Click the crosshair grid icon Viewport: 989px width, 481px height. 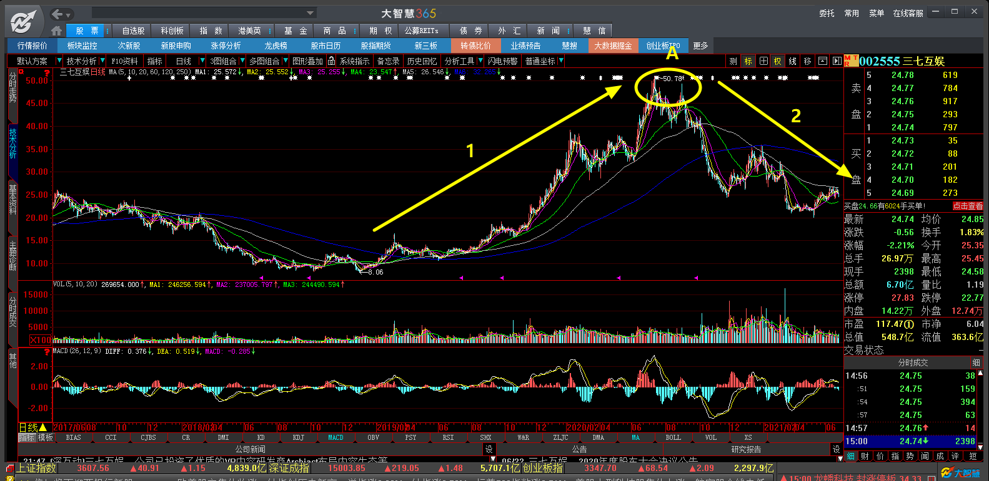(x=763, y=61)
